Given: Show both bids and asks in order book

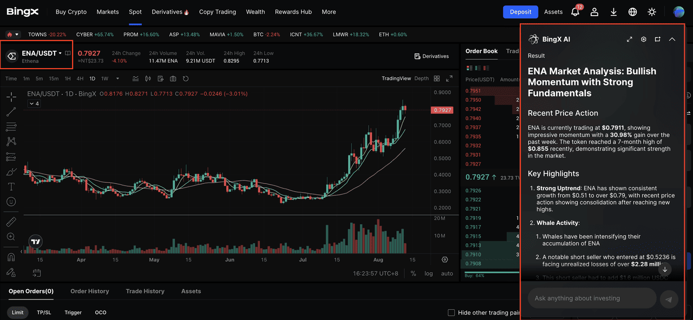Looking at the screenshot, I should coord(469,68).
